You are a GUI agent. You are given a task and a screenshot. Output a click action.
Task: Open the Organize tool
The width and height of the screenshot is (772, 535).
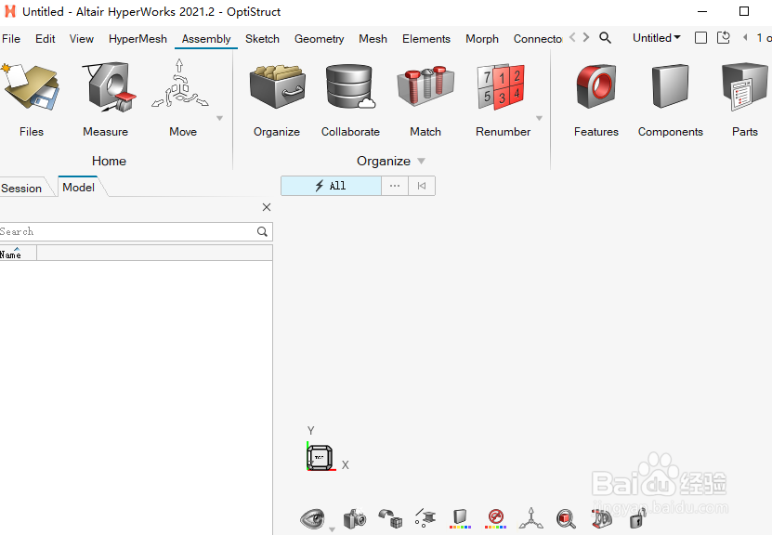point(277,98)
